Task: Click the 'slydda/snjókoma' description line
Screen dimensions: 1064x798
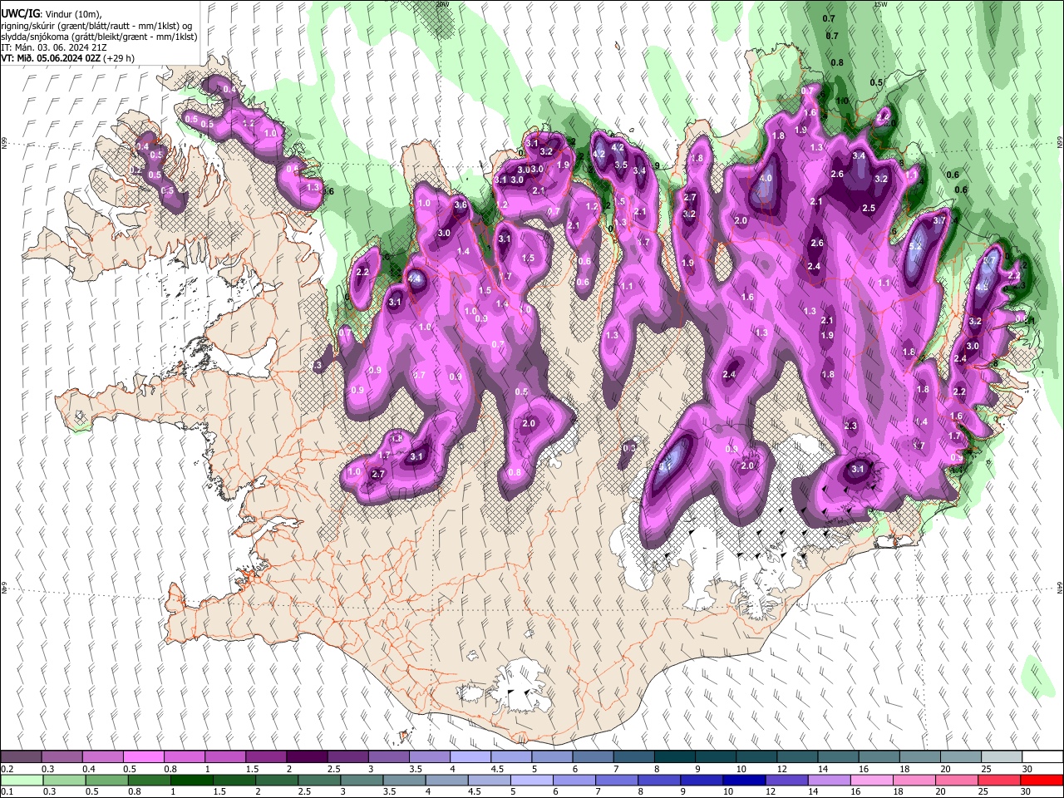Action: click(99, 37)
